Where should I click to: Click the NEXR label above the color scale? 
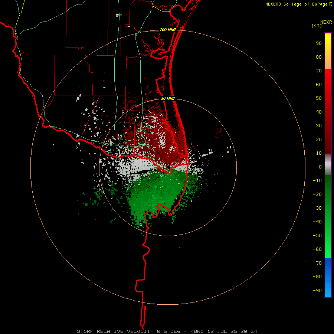(326, 22)
